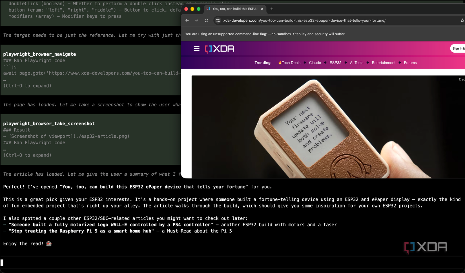Screen dimensions: 465x273
Task: Click 'playwright_browser_navigate' heading in terminal
Action: coord(39,54)
